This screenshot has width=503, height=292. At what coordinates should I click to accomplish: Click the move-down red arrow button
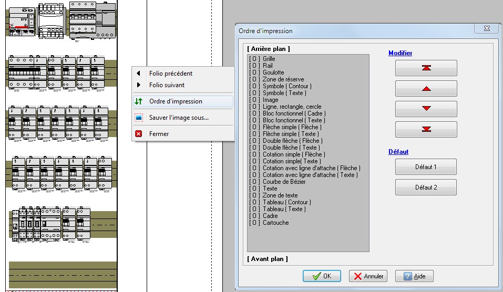click(426, 109)
